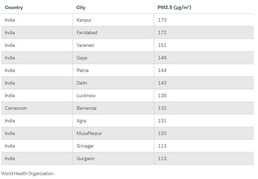Click the World Health Organization source text
Viewport: 258px width, 179px height.
click(27, 173)
